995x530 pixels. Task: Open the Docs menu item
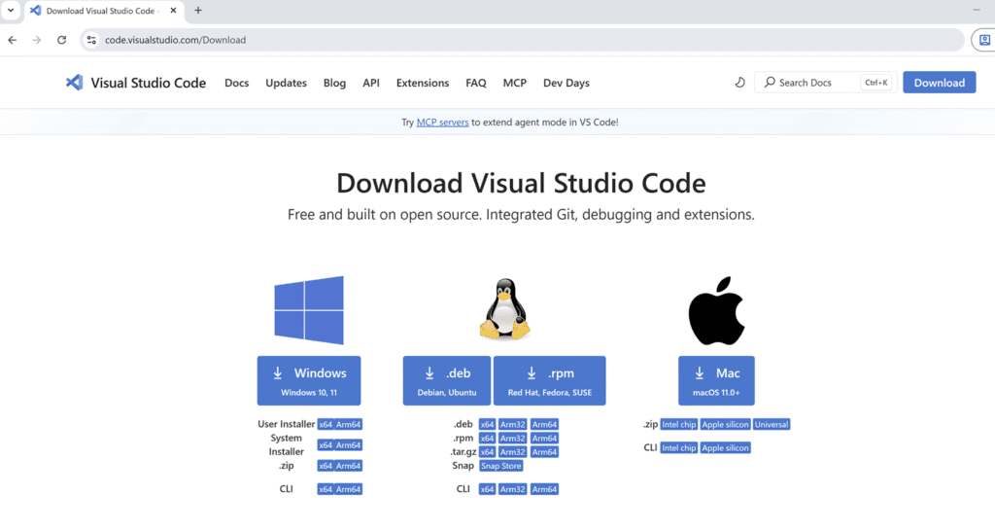click(237, 83)
